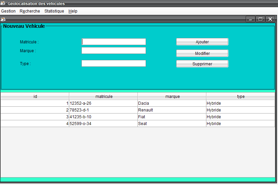Image resolution: width=278 pixels, height=185 pixels.
Task: Click the Ajouter button
Action: tap(202, 42)
